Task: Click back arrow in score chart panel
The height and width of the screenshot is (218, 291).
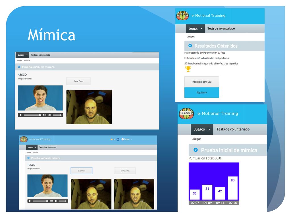Action: 196,150
